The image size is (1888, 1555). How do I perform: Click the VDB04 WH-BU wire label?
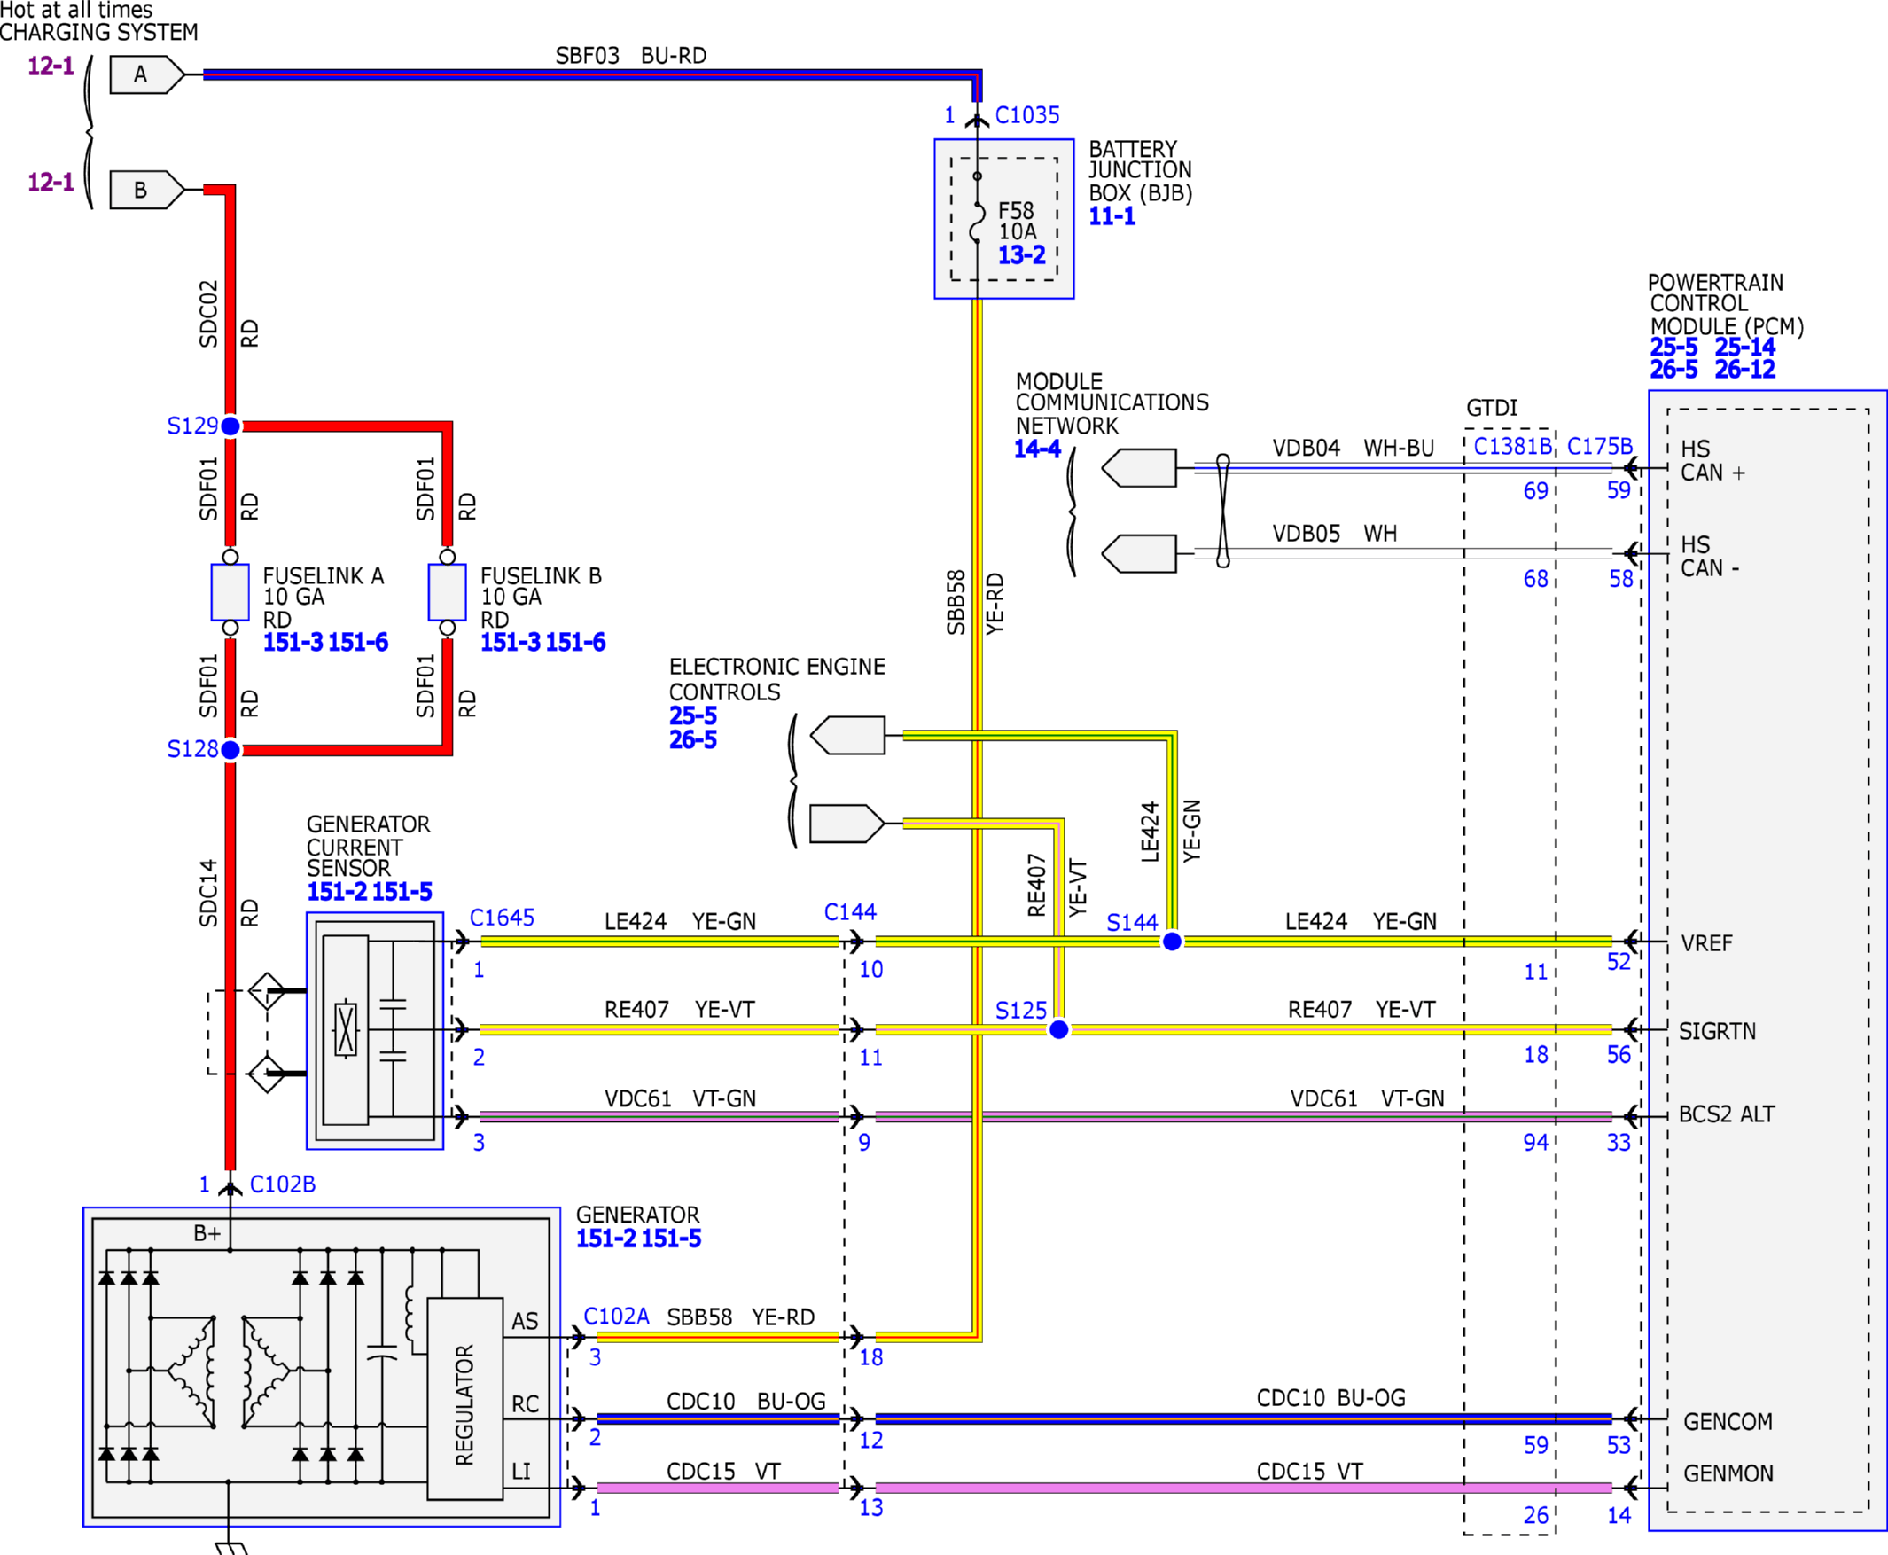1354,448
